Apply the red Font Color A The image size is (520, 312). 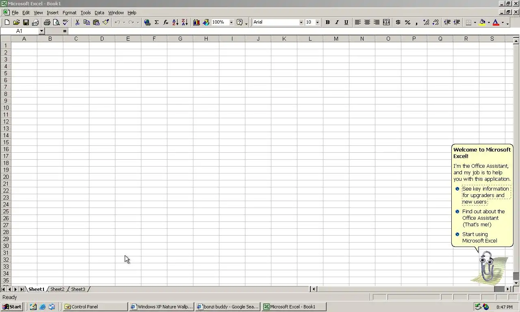pos(496,22)
